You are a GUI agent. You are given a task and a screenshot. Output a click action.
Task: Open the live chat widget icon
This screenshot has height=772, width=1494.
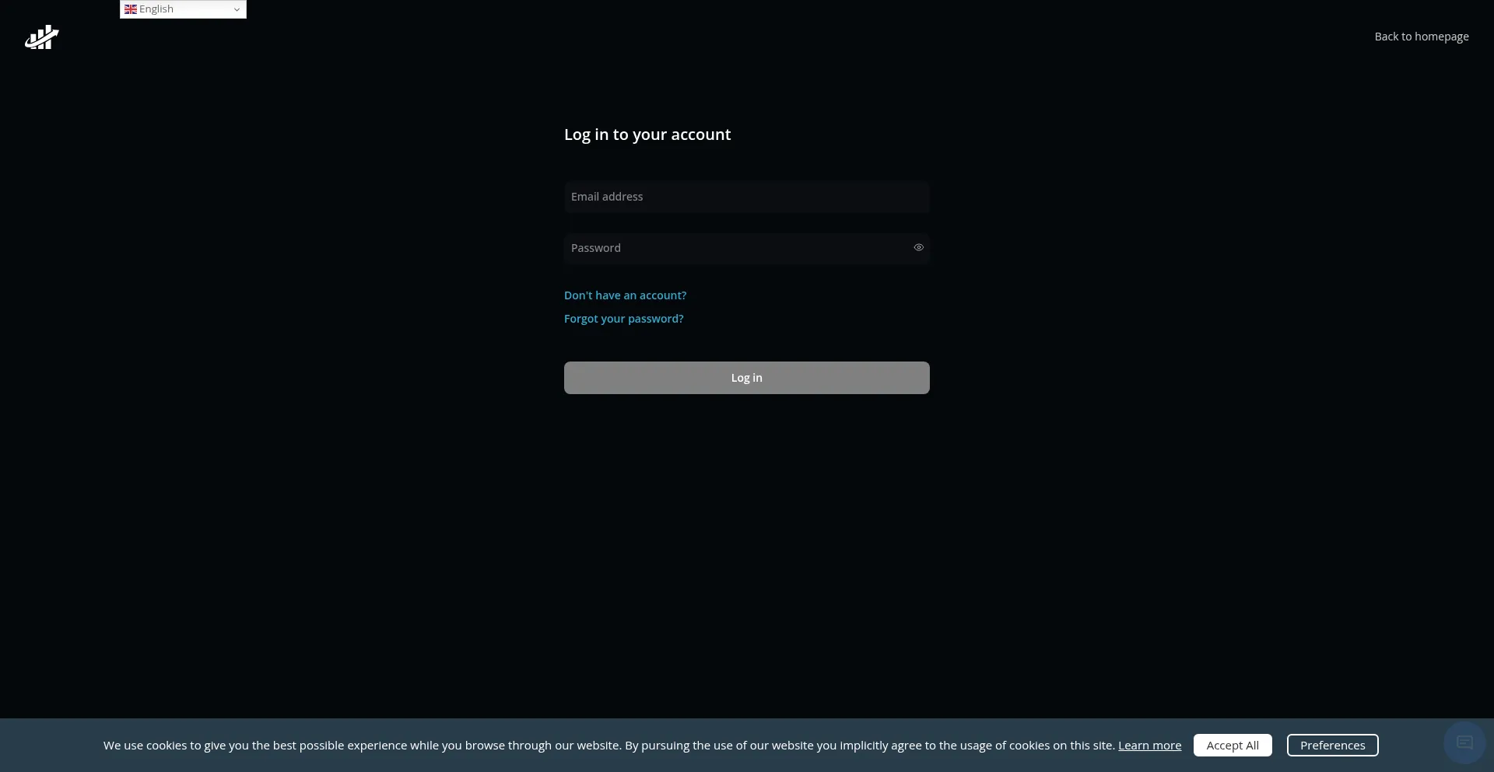(1464, 742)
